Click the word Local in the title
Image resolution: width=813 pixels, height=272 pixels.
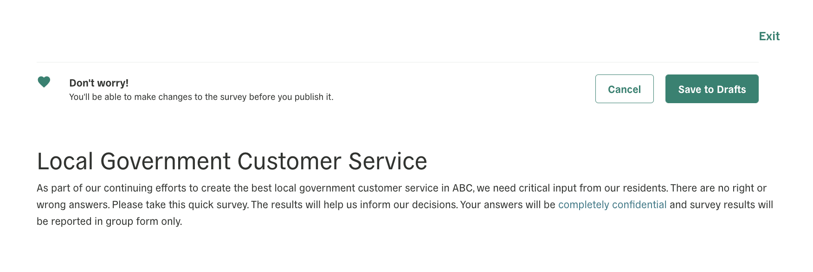(x=65, y=161)
